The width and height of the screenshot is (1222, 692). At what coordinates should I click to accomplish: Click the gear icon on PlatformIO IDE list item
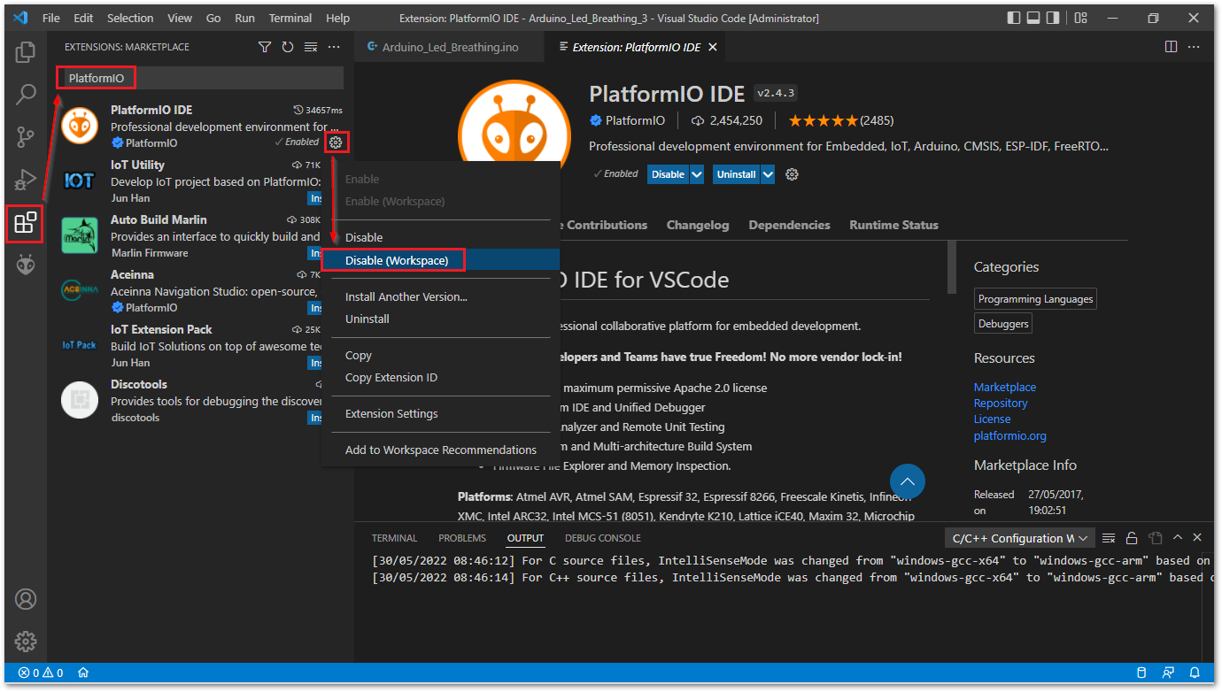336,142
